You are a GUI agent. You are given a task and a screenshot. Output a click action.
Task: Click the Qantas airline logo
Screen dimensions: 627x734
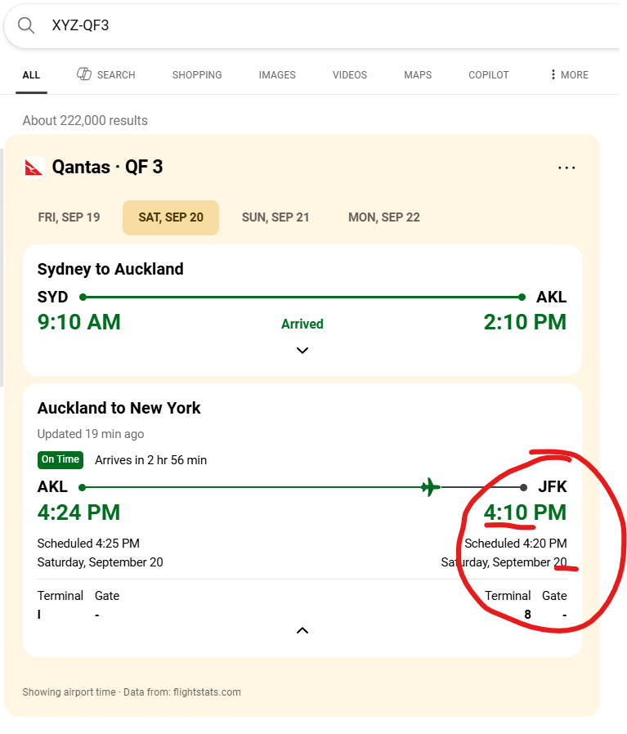coord(34,167)
